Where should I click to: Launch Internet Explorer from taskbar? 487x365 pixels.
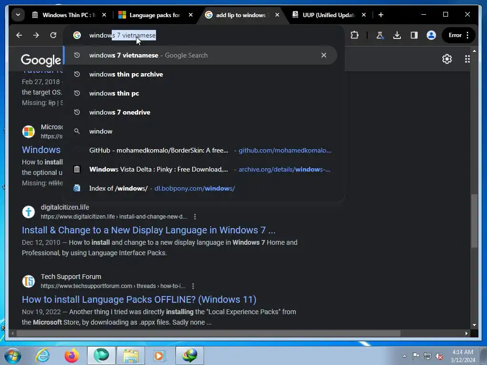42,355
